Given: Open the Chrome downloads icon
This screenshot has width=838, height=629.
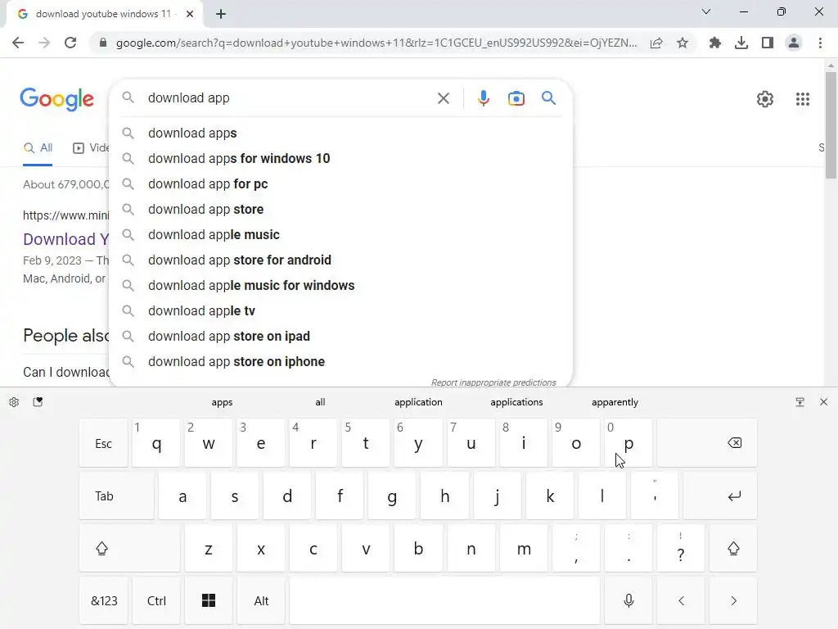Looking at the screenshot, I should point(741,43).
